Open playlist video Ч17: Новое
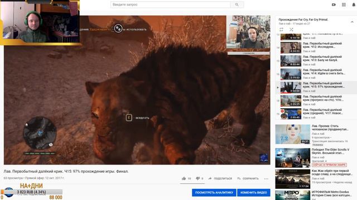This screenshot has height=200, width=357. tap(316, 114)
